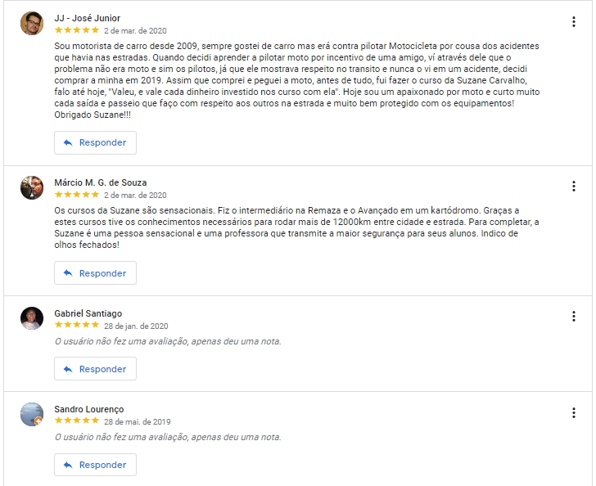This screenshot has width=596, height=486.
Task: Click JJ - José Junior's profile picture
Action: coord(32,23)
